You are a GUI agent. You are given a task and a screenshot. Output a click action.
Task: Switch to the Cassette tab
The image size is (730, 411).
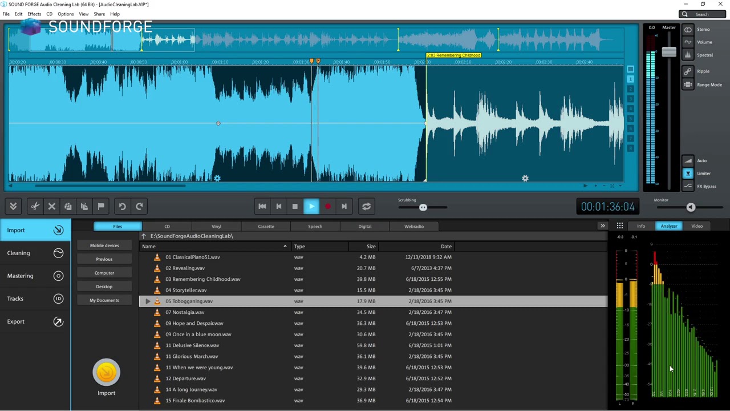point(266,227)
